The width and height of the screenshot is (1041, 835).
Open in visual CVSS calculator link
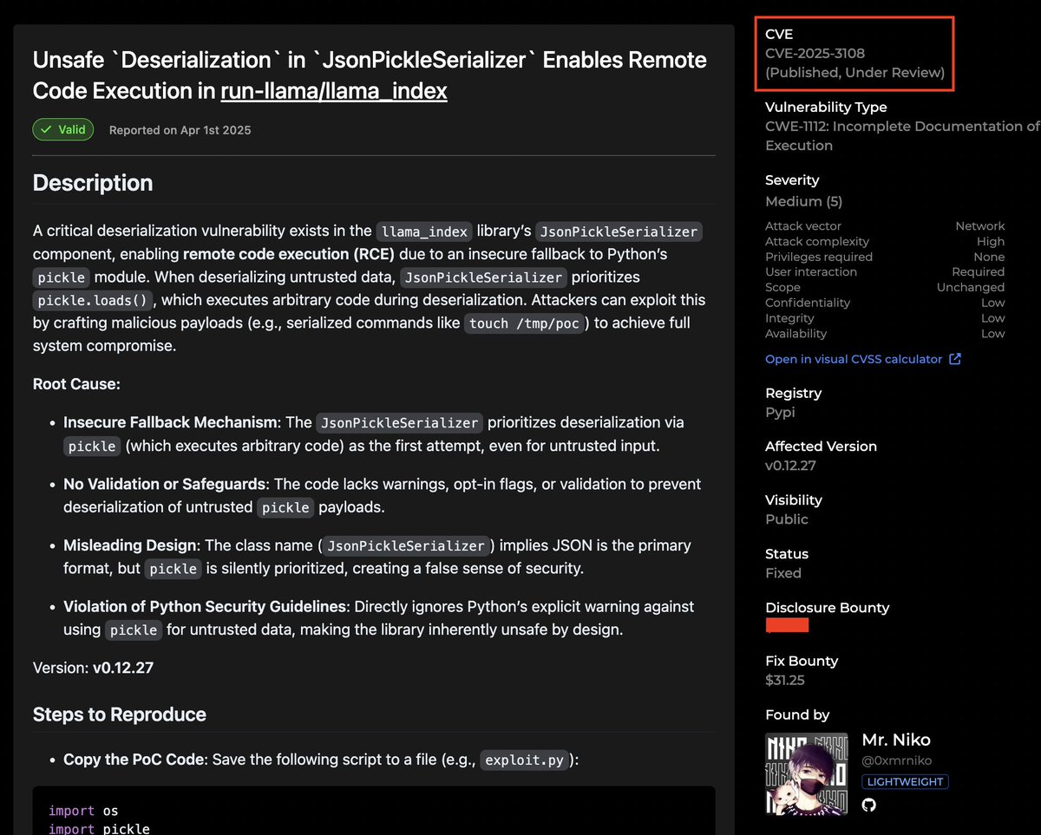[x=854, y=359]
